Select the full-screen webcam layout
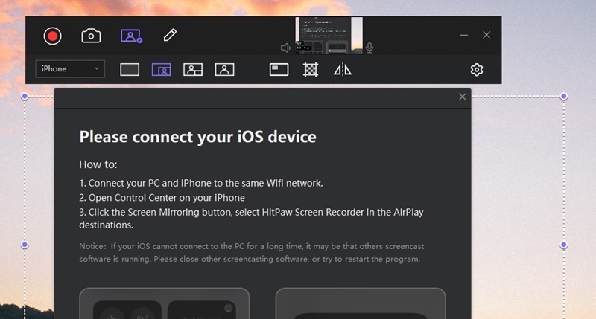Image resolution: width=596 pixels, height=319 pixels. [225, 69]
